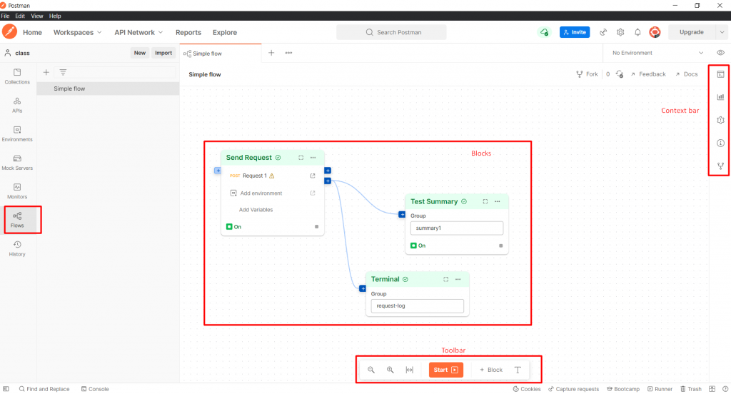Select Simple flow in the sidebar list
Image resolution: width=731 pixels, height=394 pixels.
[108, 89]
